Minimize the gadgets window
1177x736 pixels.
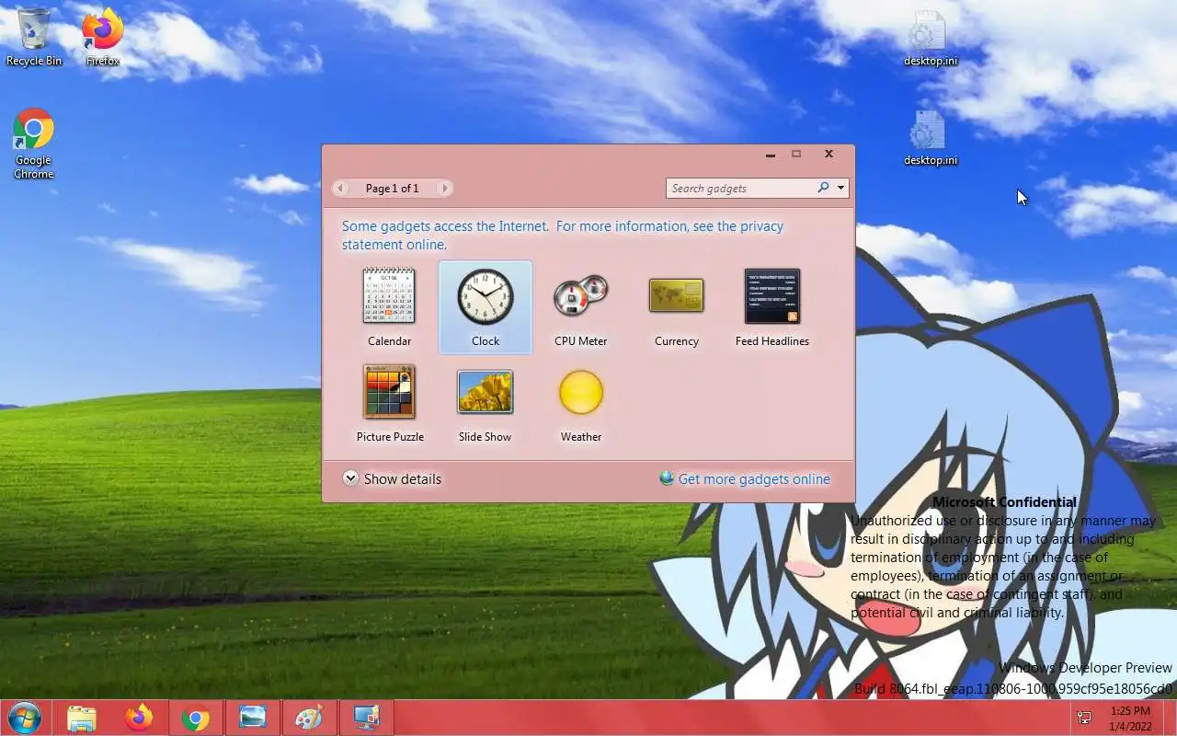point(771,155)
